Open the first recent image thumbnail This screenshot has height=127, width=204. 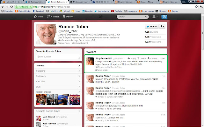[41, 99]
